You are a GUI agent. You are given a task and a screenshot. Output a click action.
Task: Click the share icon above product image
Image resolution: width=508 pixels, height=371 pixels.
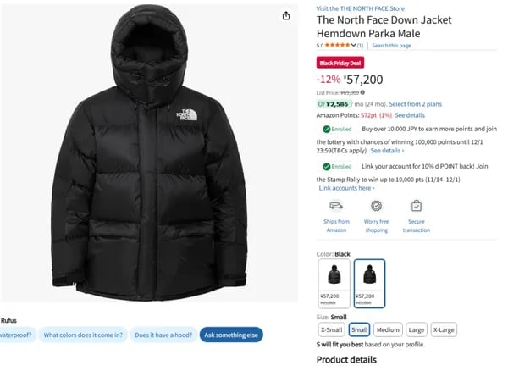click(286, 15)
